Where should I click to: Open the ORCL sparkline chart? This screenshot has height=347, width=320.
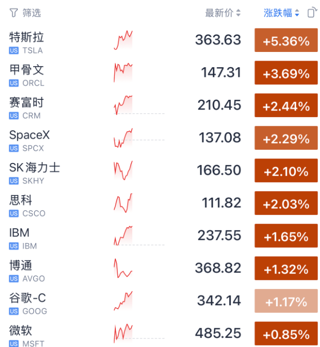click(x=123, y=72)
